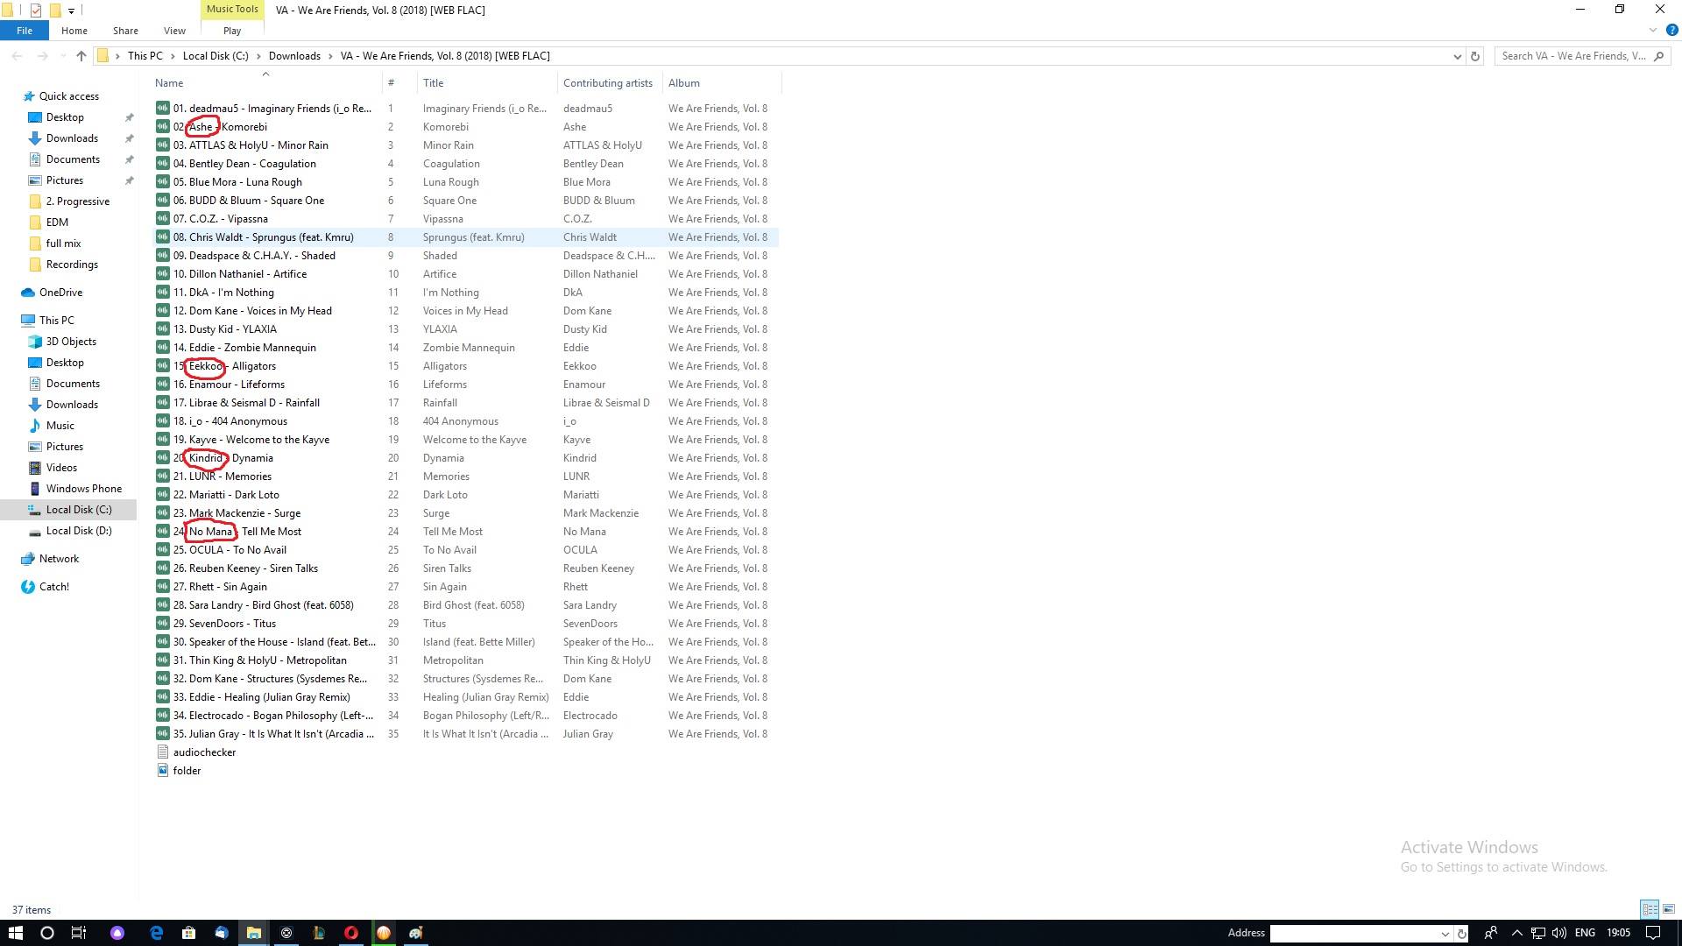
Task: Sort files by Contributing artists column
Action: point(607,83)
